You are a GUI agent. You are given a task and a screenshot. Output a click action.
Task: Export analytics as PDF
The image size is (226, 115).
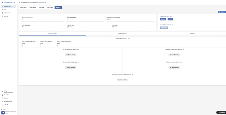(x=170, y=19)
